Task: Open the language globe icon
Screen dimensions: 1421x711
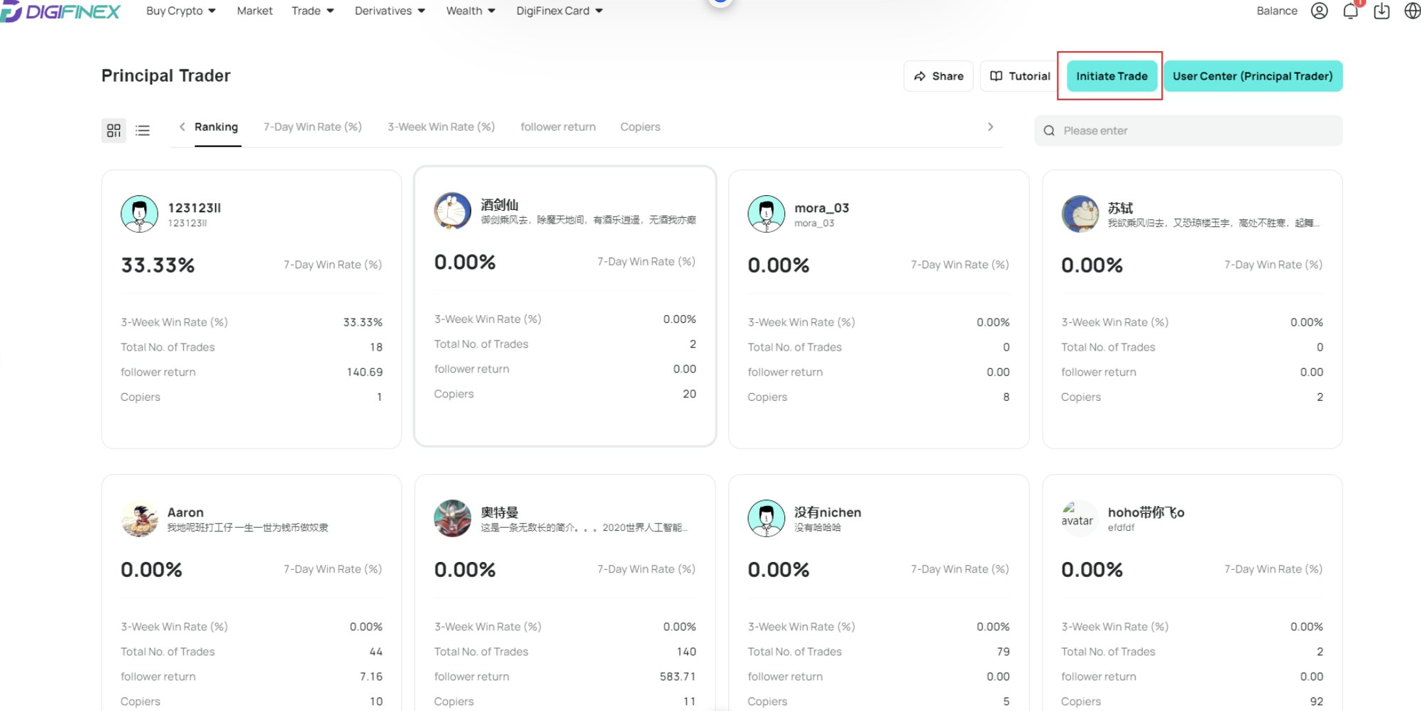Action: pyautogui.click(x=1412, y=11)
